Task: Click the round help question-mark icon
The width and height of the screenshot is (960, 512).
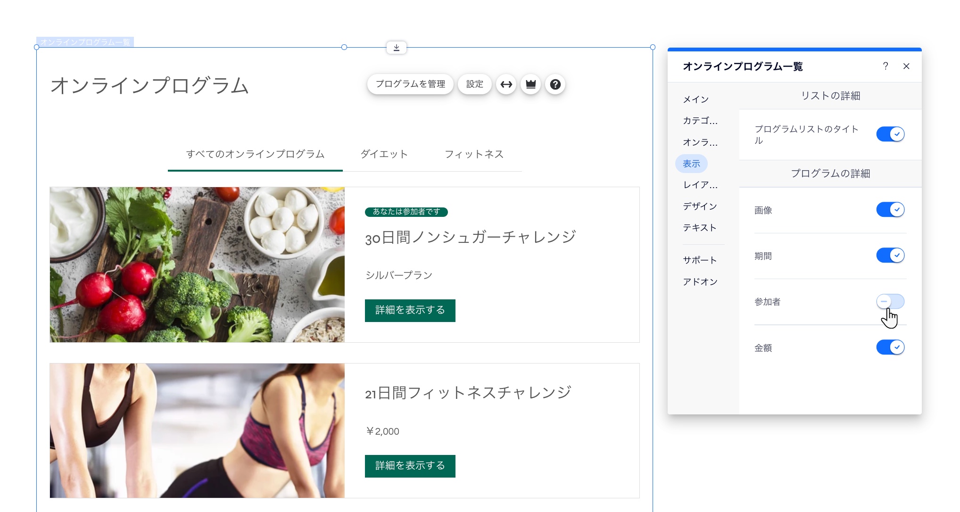Action: (555, 84)
